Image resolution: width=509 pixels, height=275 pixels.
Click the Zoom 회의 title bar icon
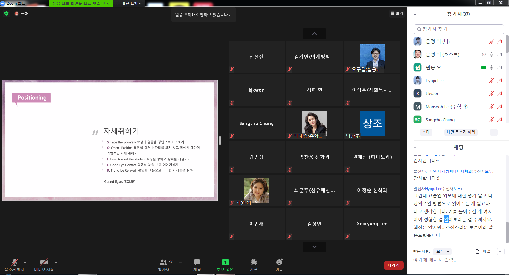(3, 3)
